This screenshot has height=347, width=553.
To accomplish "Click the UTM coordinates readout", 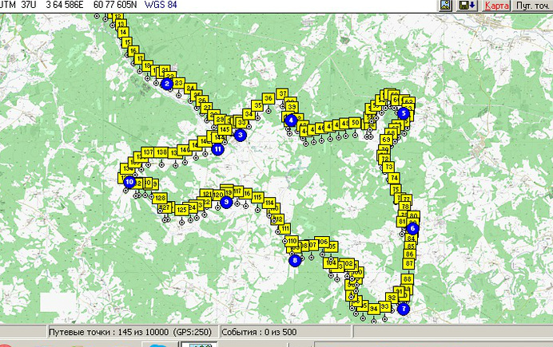I will (x=89, y=5).
